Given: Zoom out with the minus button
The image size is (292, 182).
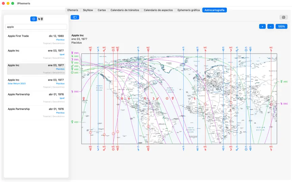Looking at the screenshot, I should 270,26.
